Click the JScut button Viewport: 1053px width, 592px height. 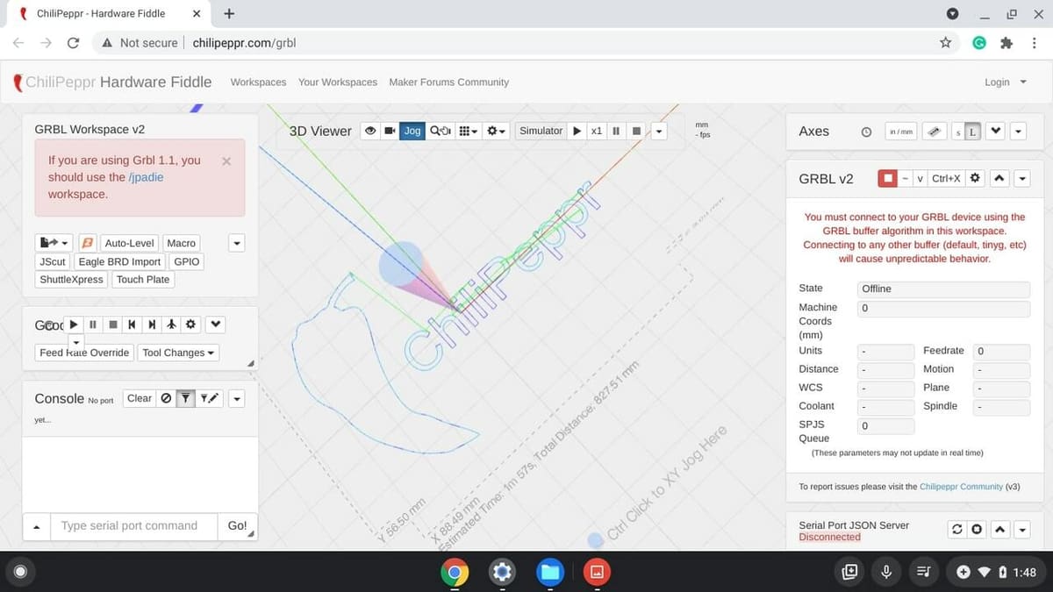pyautogui.click(x=53, y=261)
